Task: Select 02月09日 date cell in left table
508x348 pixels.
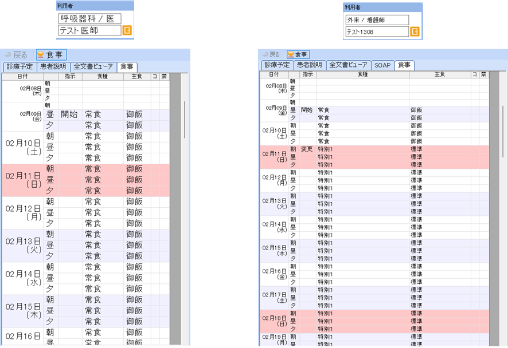Action: coord(23,116)
